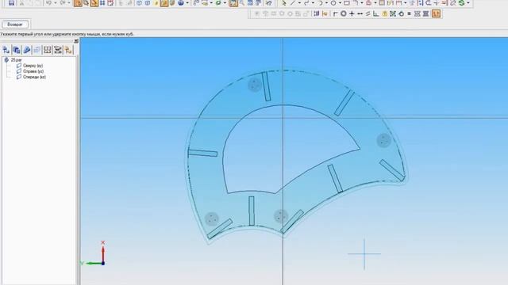Click the sixth side panel tab icon
Viewport: 508px width, 285px height.
click(58, 50)
